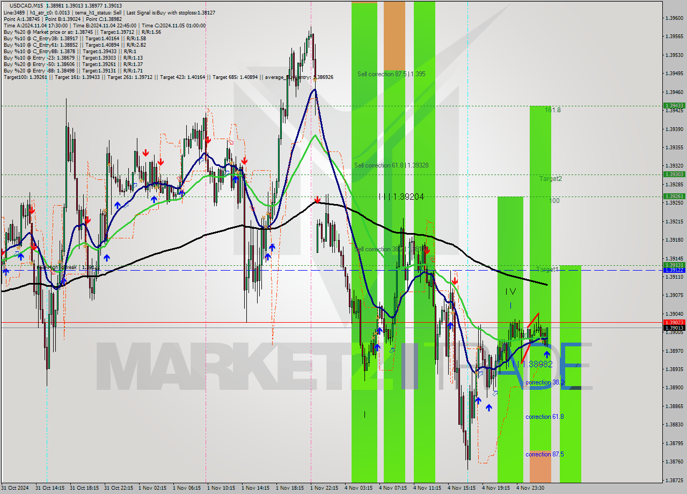The image size is (687, 494).
Task: Click the blue buy arrow below 1.38982 candles
Action: 547,354
